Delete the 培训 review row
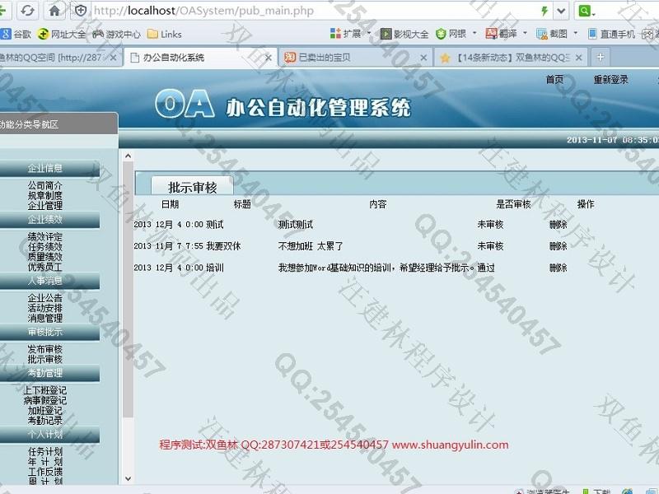Image resolution: width=659 pixels, height=494 pixels. 559,268
